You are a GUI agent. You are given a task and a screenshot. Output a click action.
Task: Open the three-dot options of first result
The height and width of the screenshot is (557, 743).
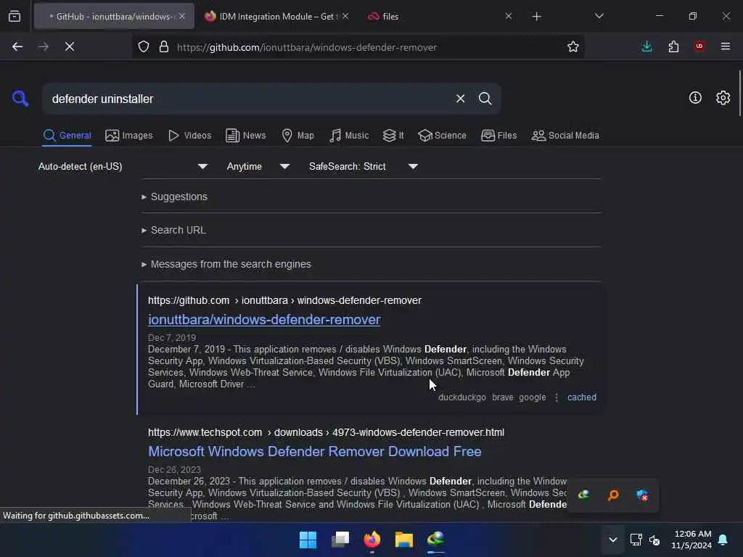pyautogui.click(x=557, y=397)
